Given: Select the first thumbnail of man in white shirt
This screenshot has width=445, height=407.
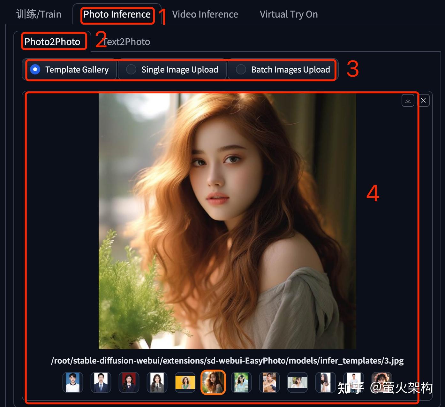Looking at the screenshot, I should [x=72, y=382].
